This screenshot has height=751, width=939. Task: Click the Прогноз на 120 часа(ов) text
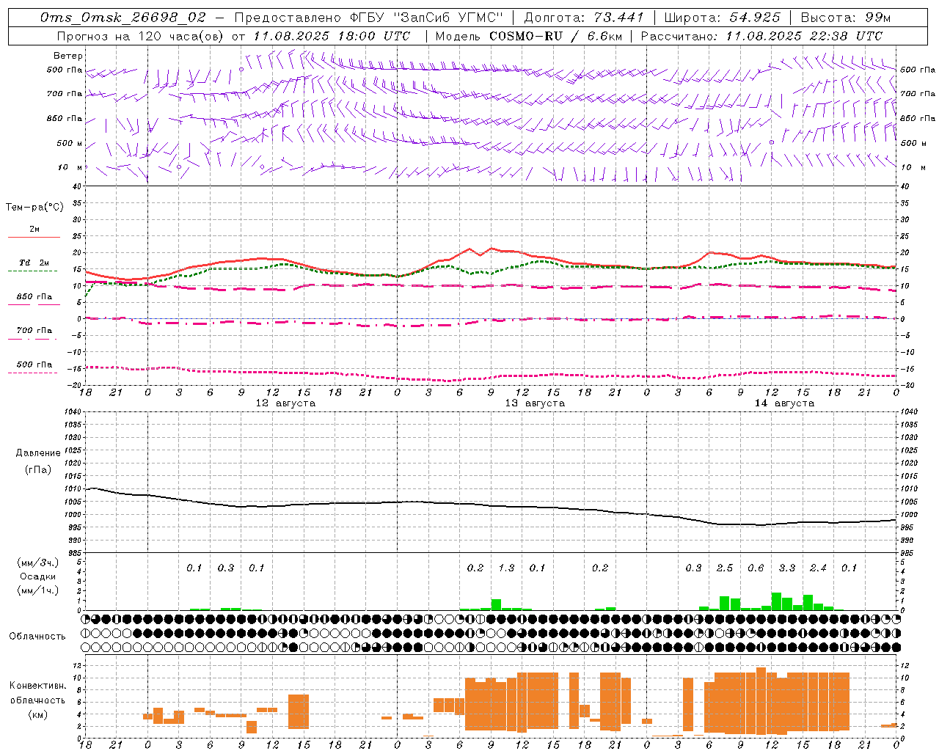[141, 36]
